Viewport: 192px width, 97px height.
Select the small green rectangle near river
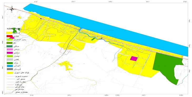[x=93, y=39]
